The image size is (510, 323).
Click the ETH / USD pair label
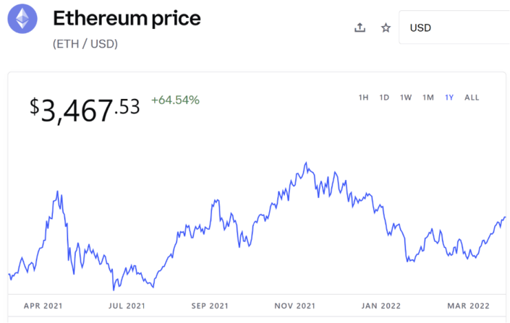click(x=85, y=44)
